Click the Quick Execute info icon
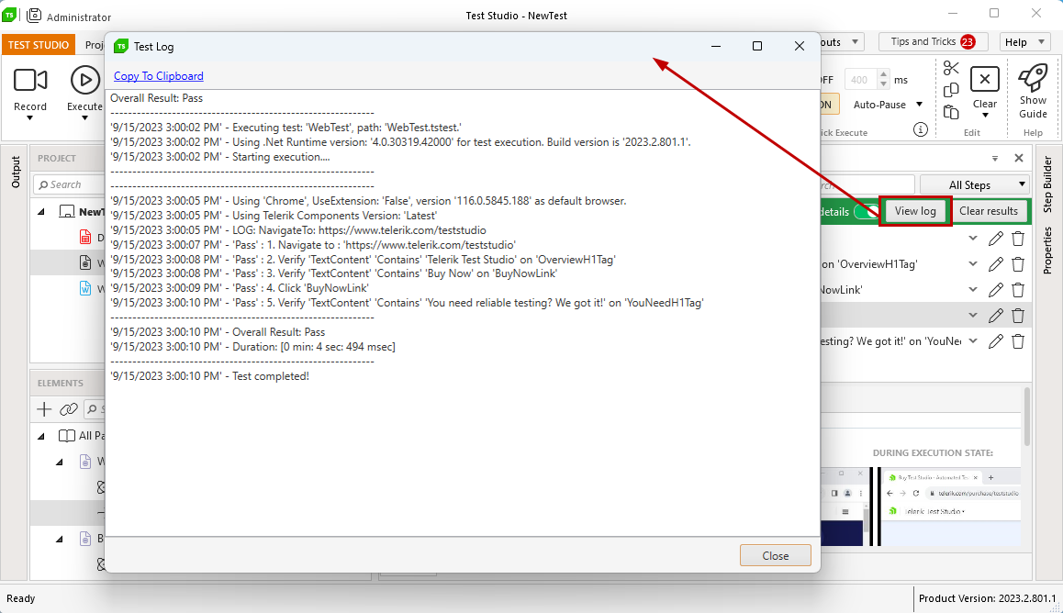This screenshot has height=613, width=1063. coord(920,129)
